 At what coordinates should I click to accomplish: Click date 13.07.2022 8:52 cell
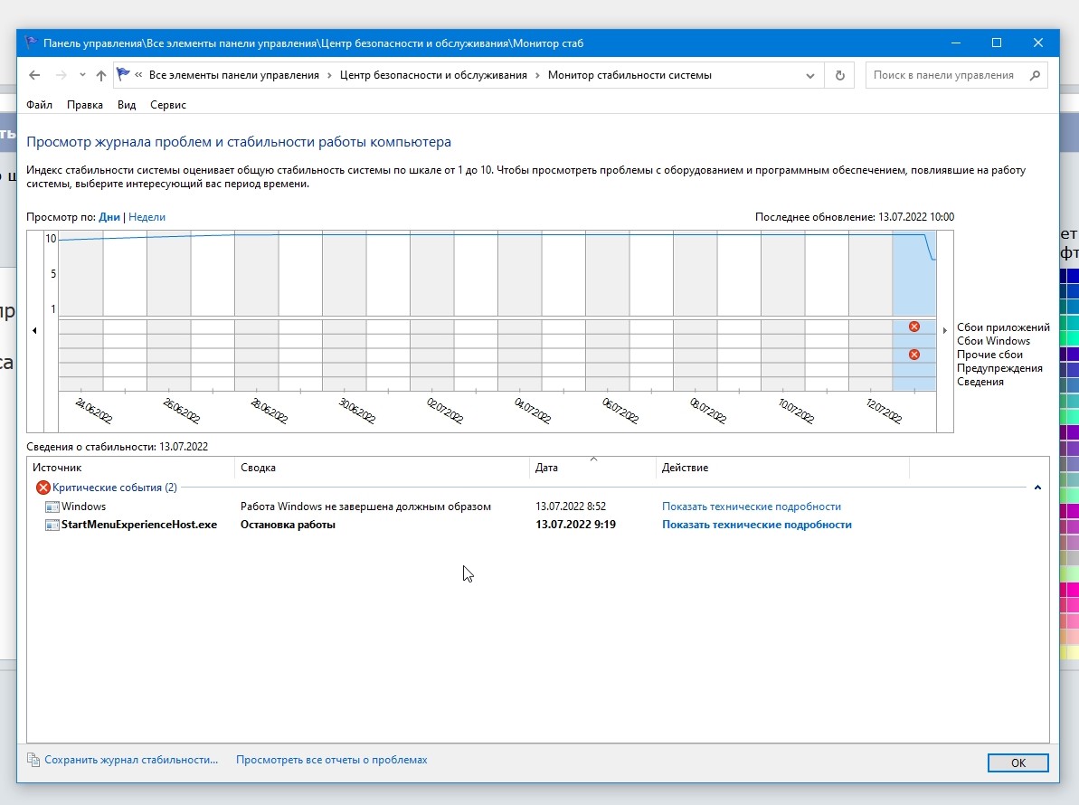click(571, 507)
